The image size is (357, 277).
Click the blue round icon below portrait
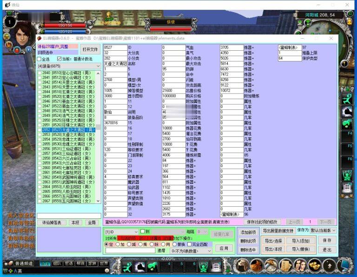click(x=28, y=49)
